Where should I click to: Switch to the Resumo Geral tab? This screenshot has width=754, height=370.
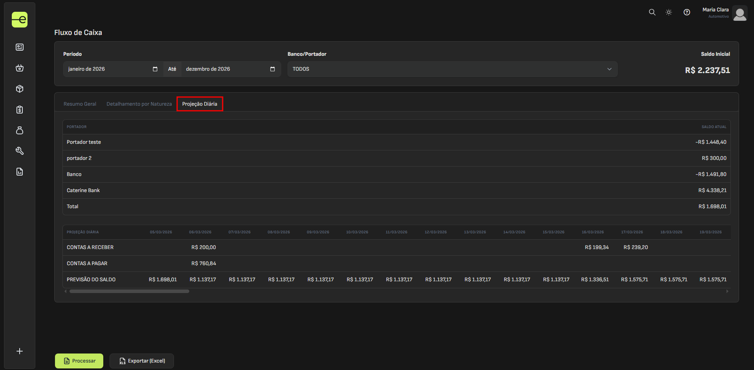point(80,104)
